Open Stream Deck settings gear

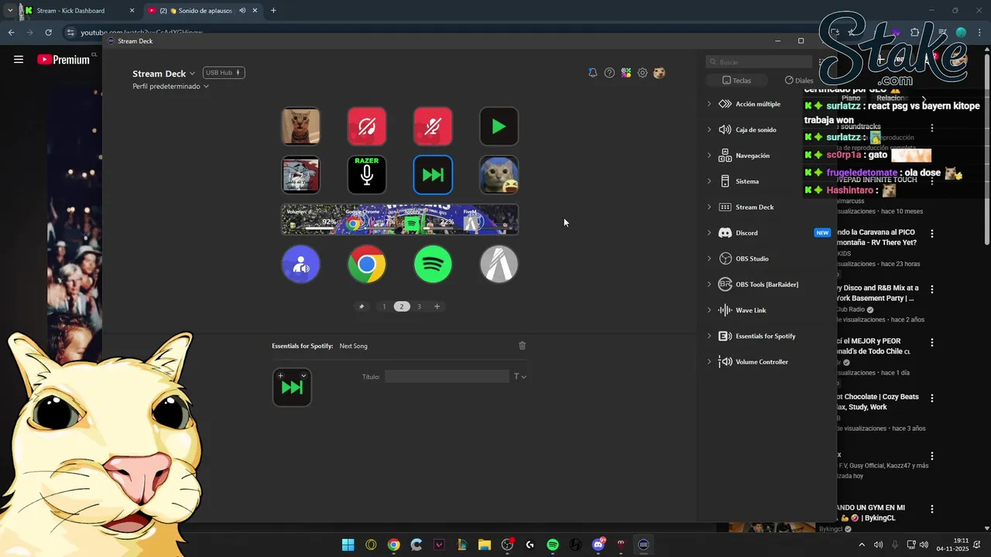[x=643, y=73]
